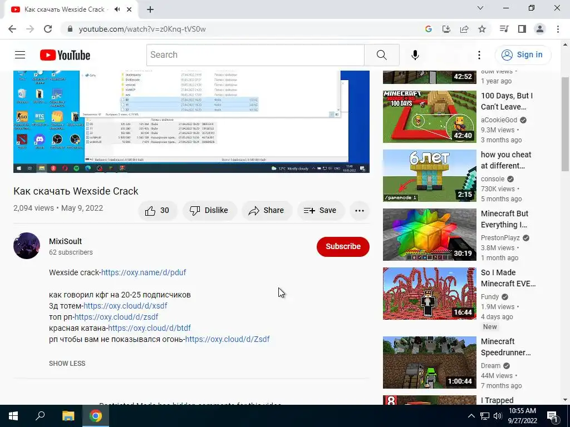Open media controls in Chrome toolbar
This screenshot has width=570, height=427.
click(x=504, y=29)
